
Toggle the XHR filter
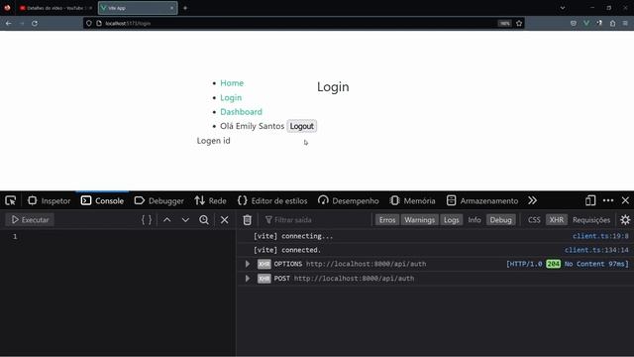[556, 220]
